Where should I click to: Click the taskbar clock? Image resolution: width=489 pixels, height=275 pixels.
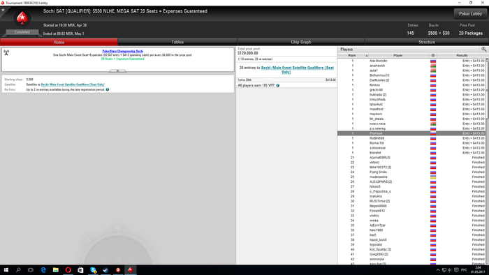(x=478, y=270)
